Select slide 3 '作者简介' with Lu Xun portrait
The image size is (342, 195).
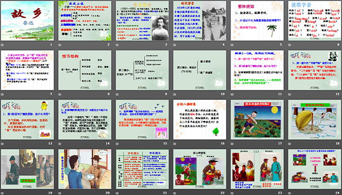[x=142, y=21]
